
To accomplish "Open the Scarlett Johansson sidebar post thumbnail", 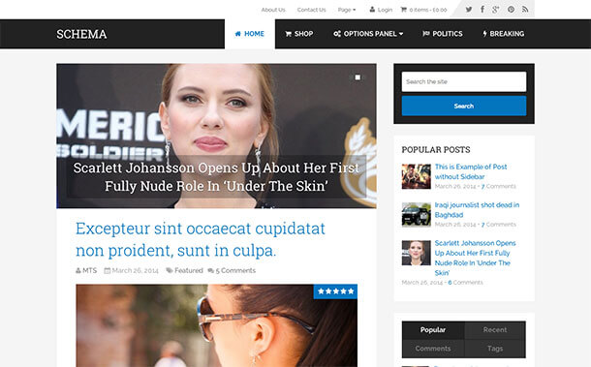I will pyautogui.click(x=416, y=253).
